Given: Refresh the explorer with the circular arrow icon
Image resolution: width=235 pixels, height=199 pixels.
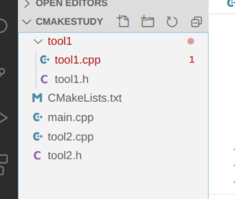Looking at the screenshot, I should (x=172, y=21).
